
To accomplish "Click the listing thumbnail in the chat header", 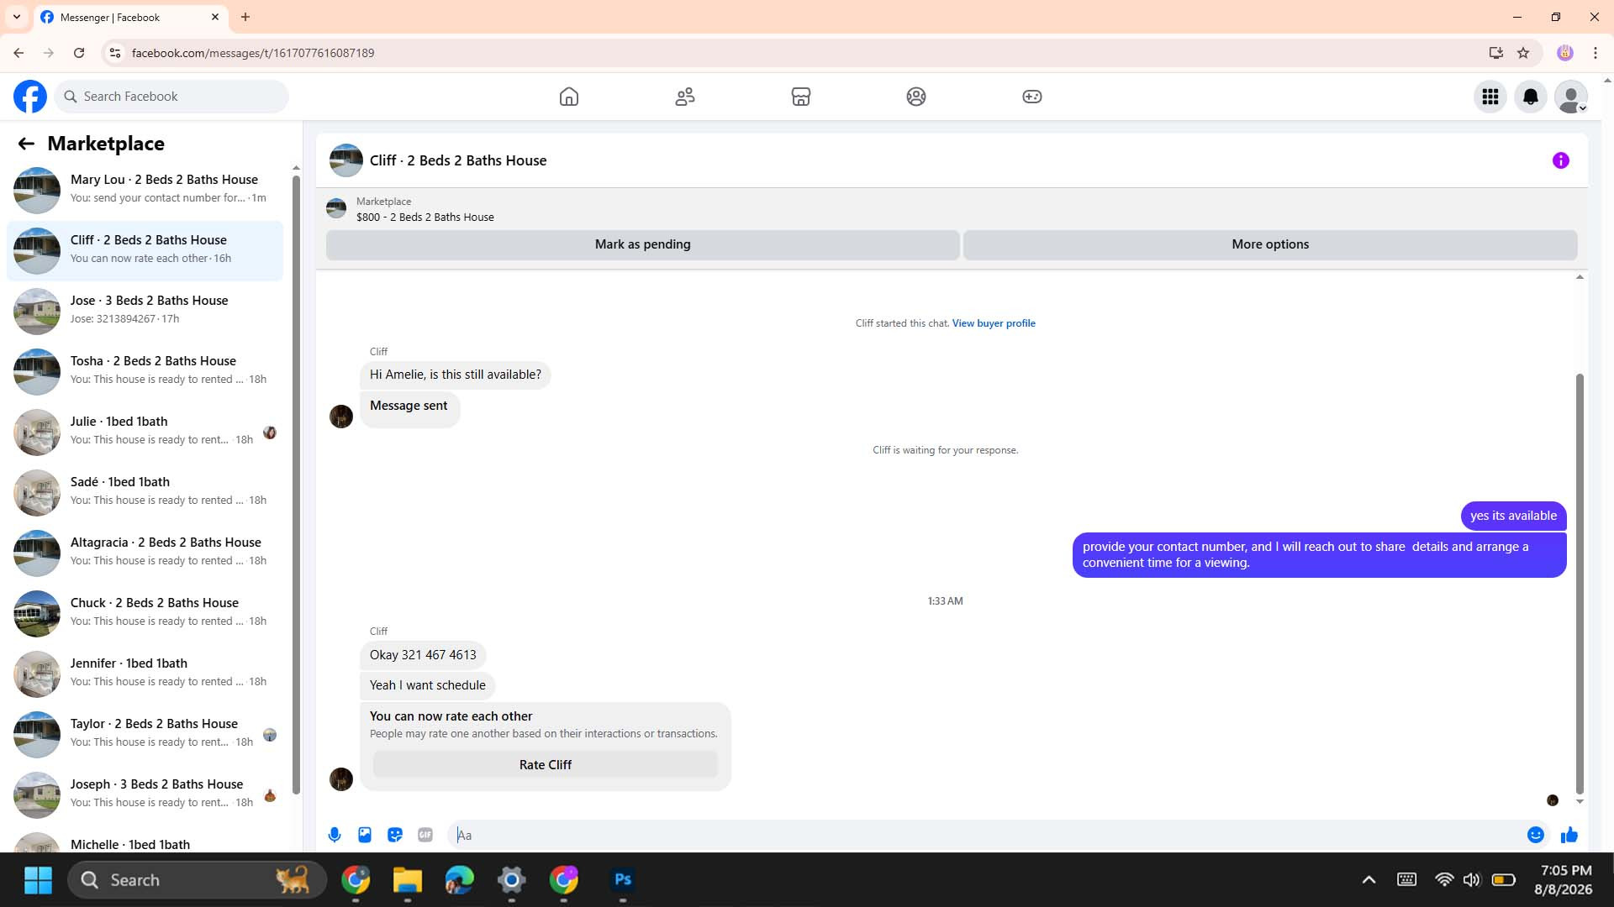I will (x=345, y=160).
